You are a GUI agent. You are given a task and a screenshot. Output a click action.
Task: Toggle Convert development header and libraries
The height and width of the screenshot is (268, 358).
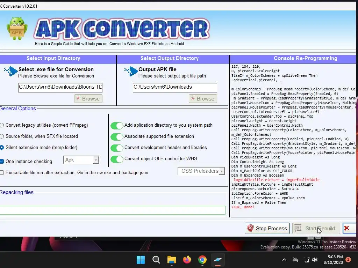pos(117,148)
